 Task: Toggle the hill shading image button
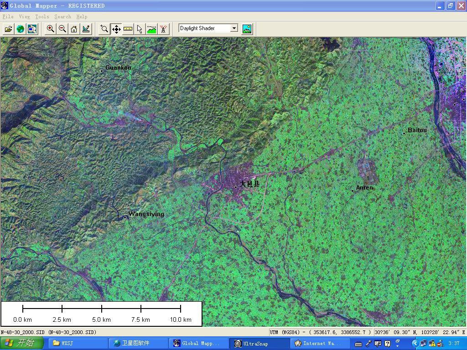(247, 29)
